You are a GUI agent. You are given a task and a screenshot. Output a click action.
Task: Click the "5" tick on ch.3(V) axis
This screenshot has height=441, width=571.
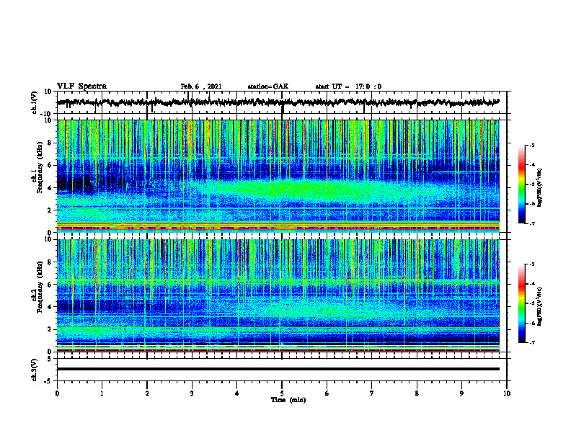(50, 359)
